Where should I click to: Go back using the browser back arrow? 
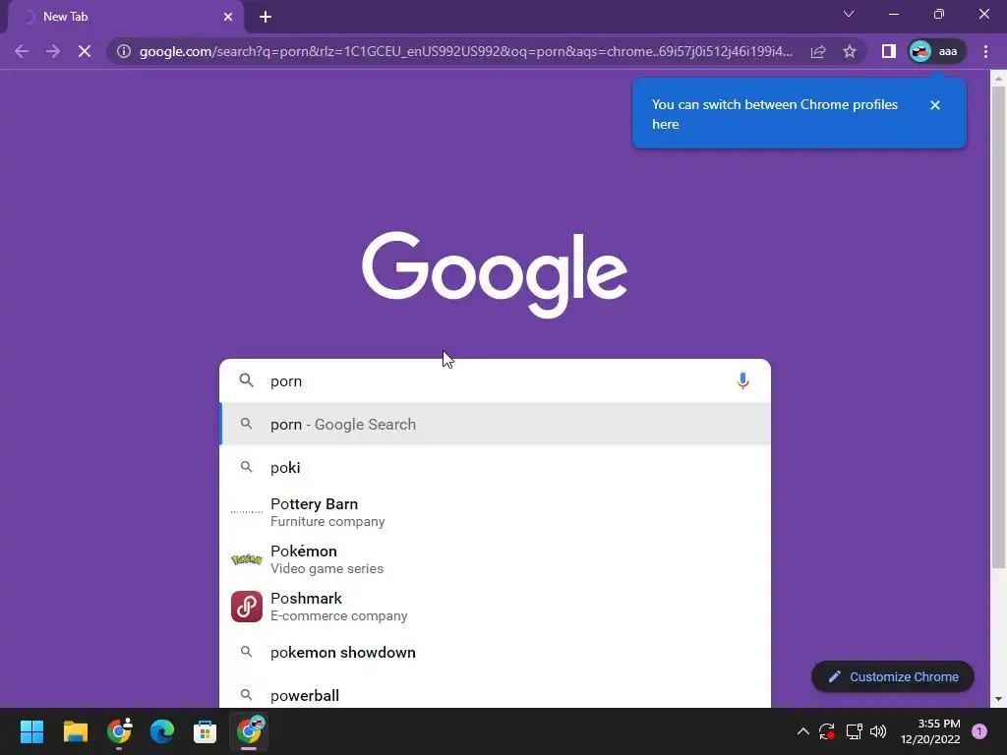pyautogui.click(x=22, y=51)
